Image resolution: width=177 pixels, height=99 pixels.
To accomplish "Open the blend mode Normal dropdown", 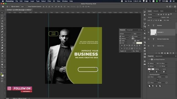I will 154,17.
